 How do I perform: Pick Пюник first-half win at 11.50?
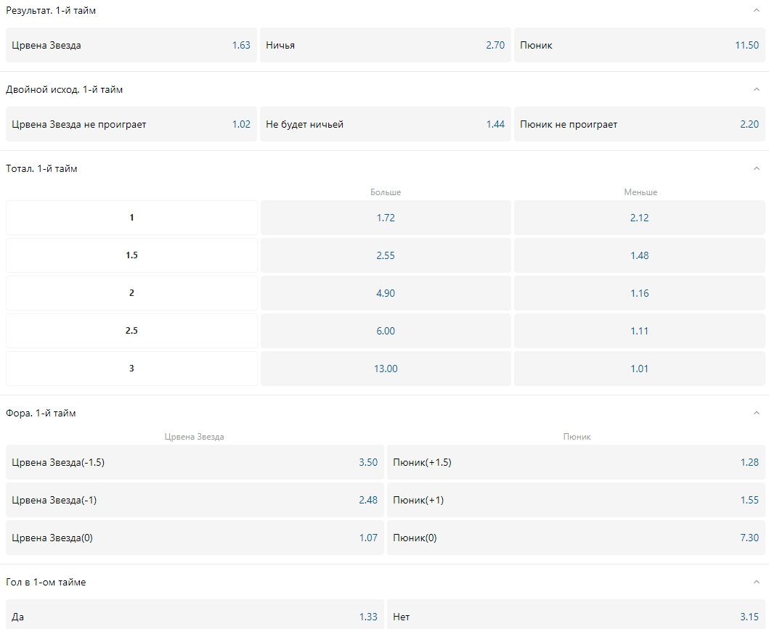click(x=639, y=45)
